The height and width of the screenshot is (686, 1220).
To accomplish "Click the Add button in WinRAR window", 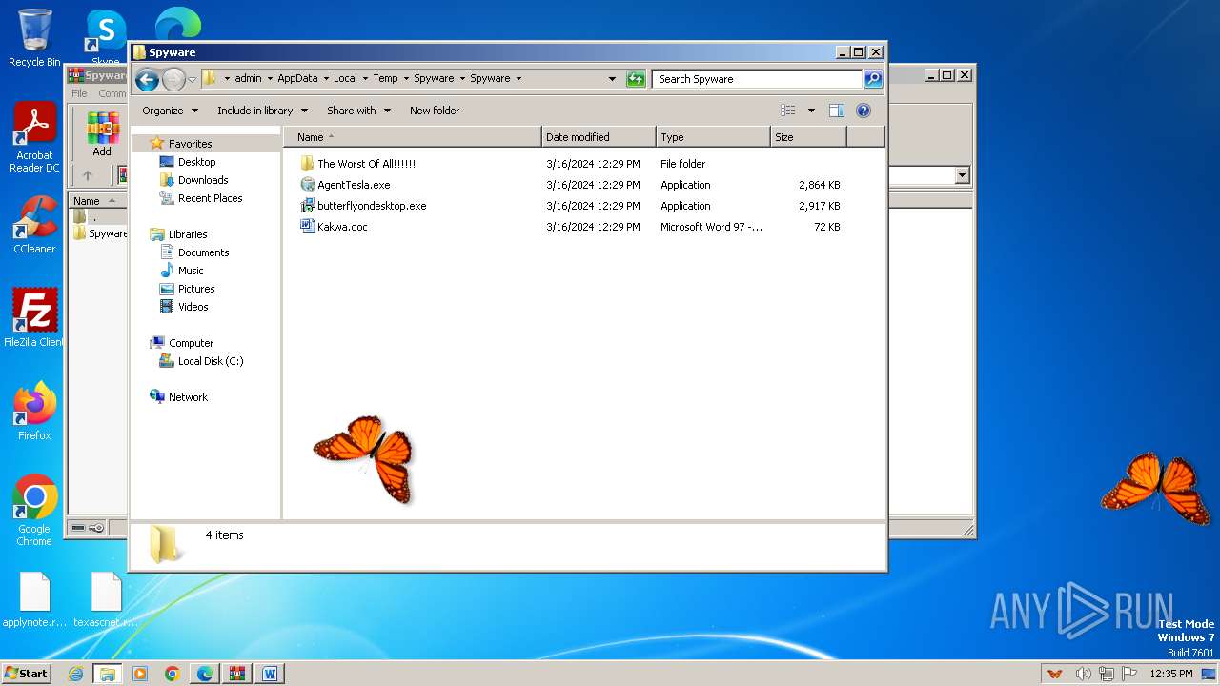I will pos(102,134).
